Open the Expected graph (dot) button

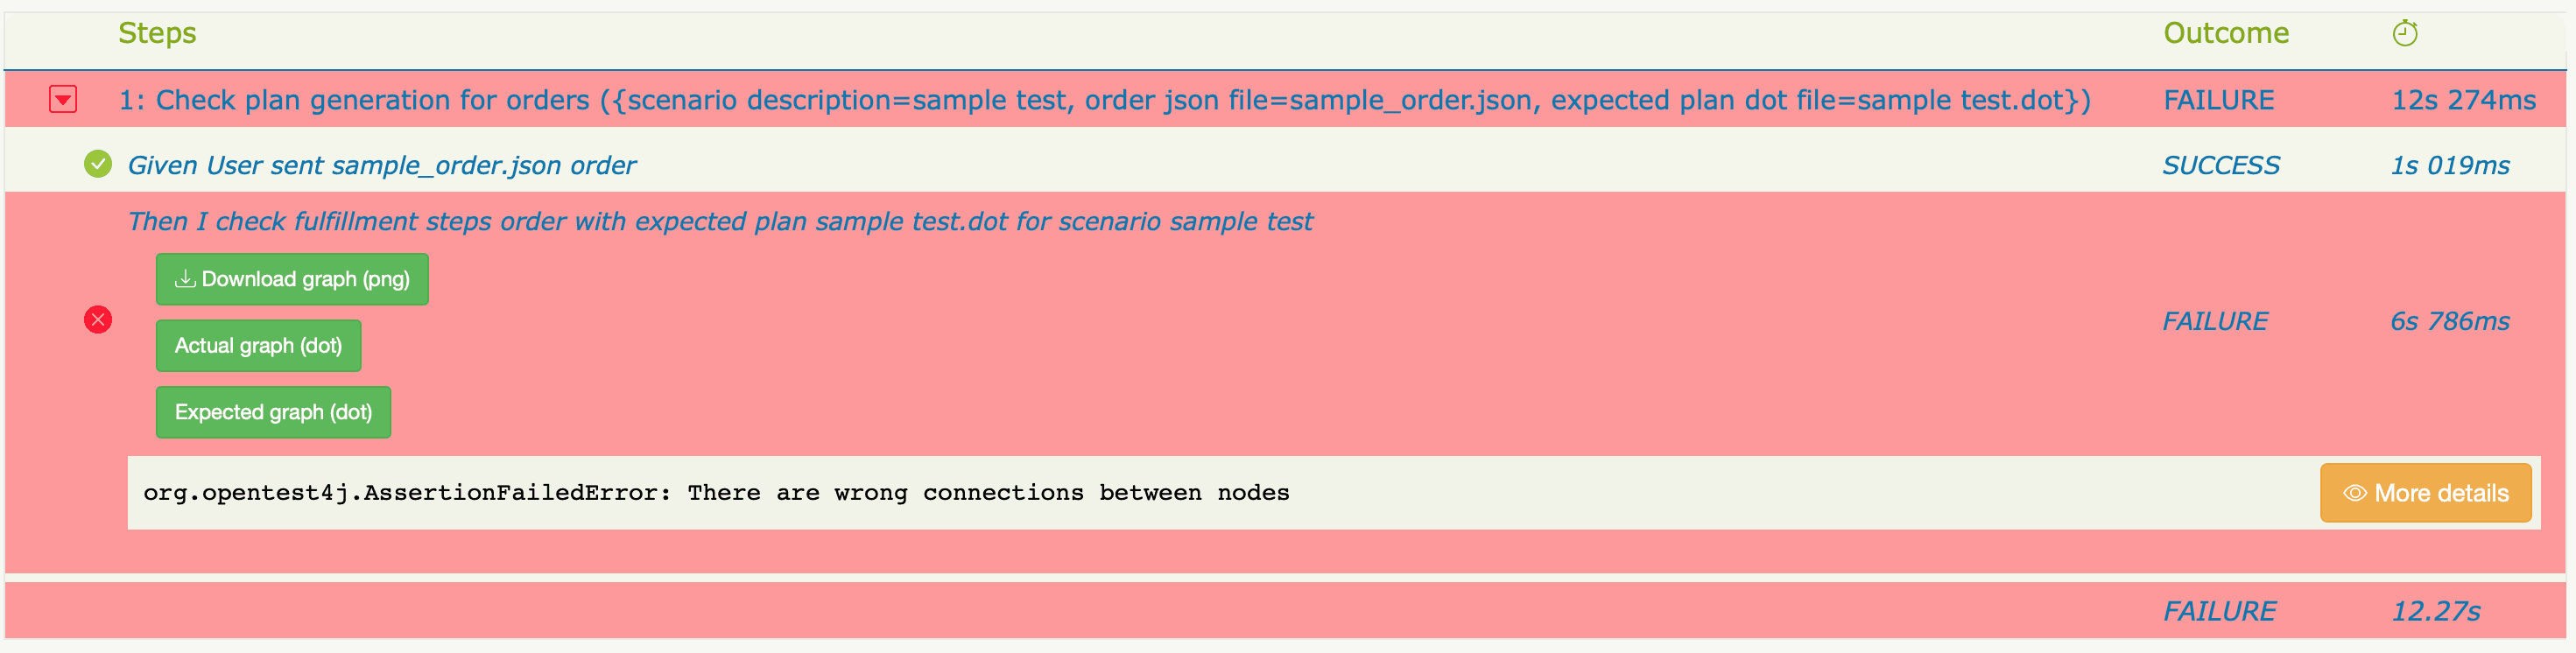(x=273, y=412)
